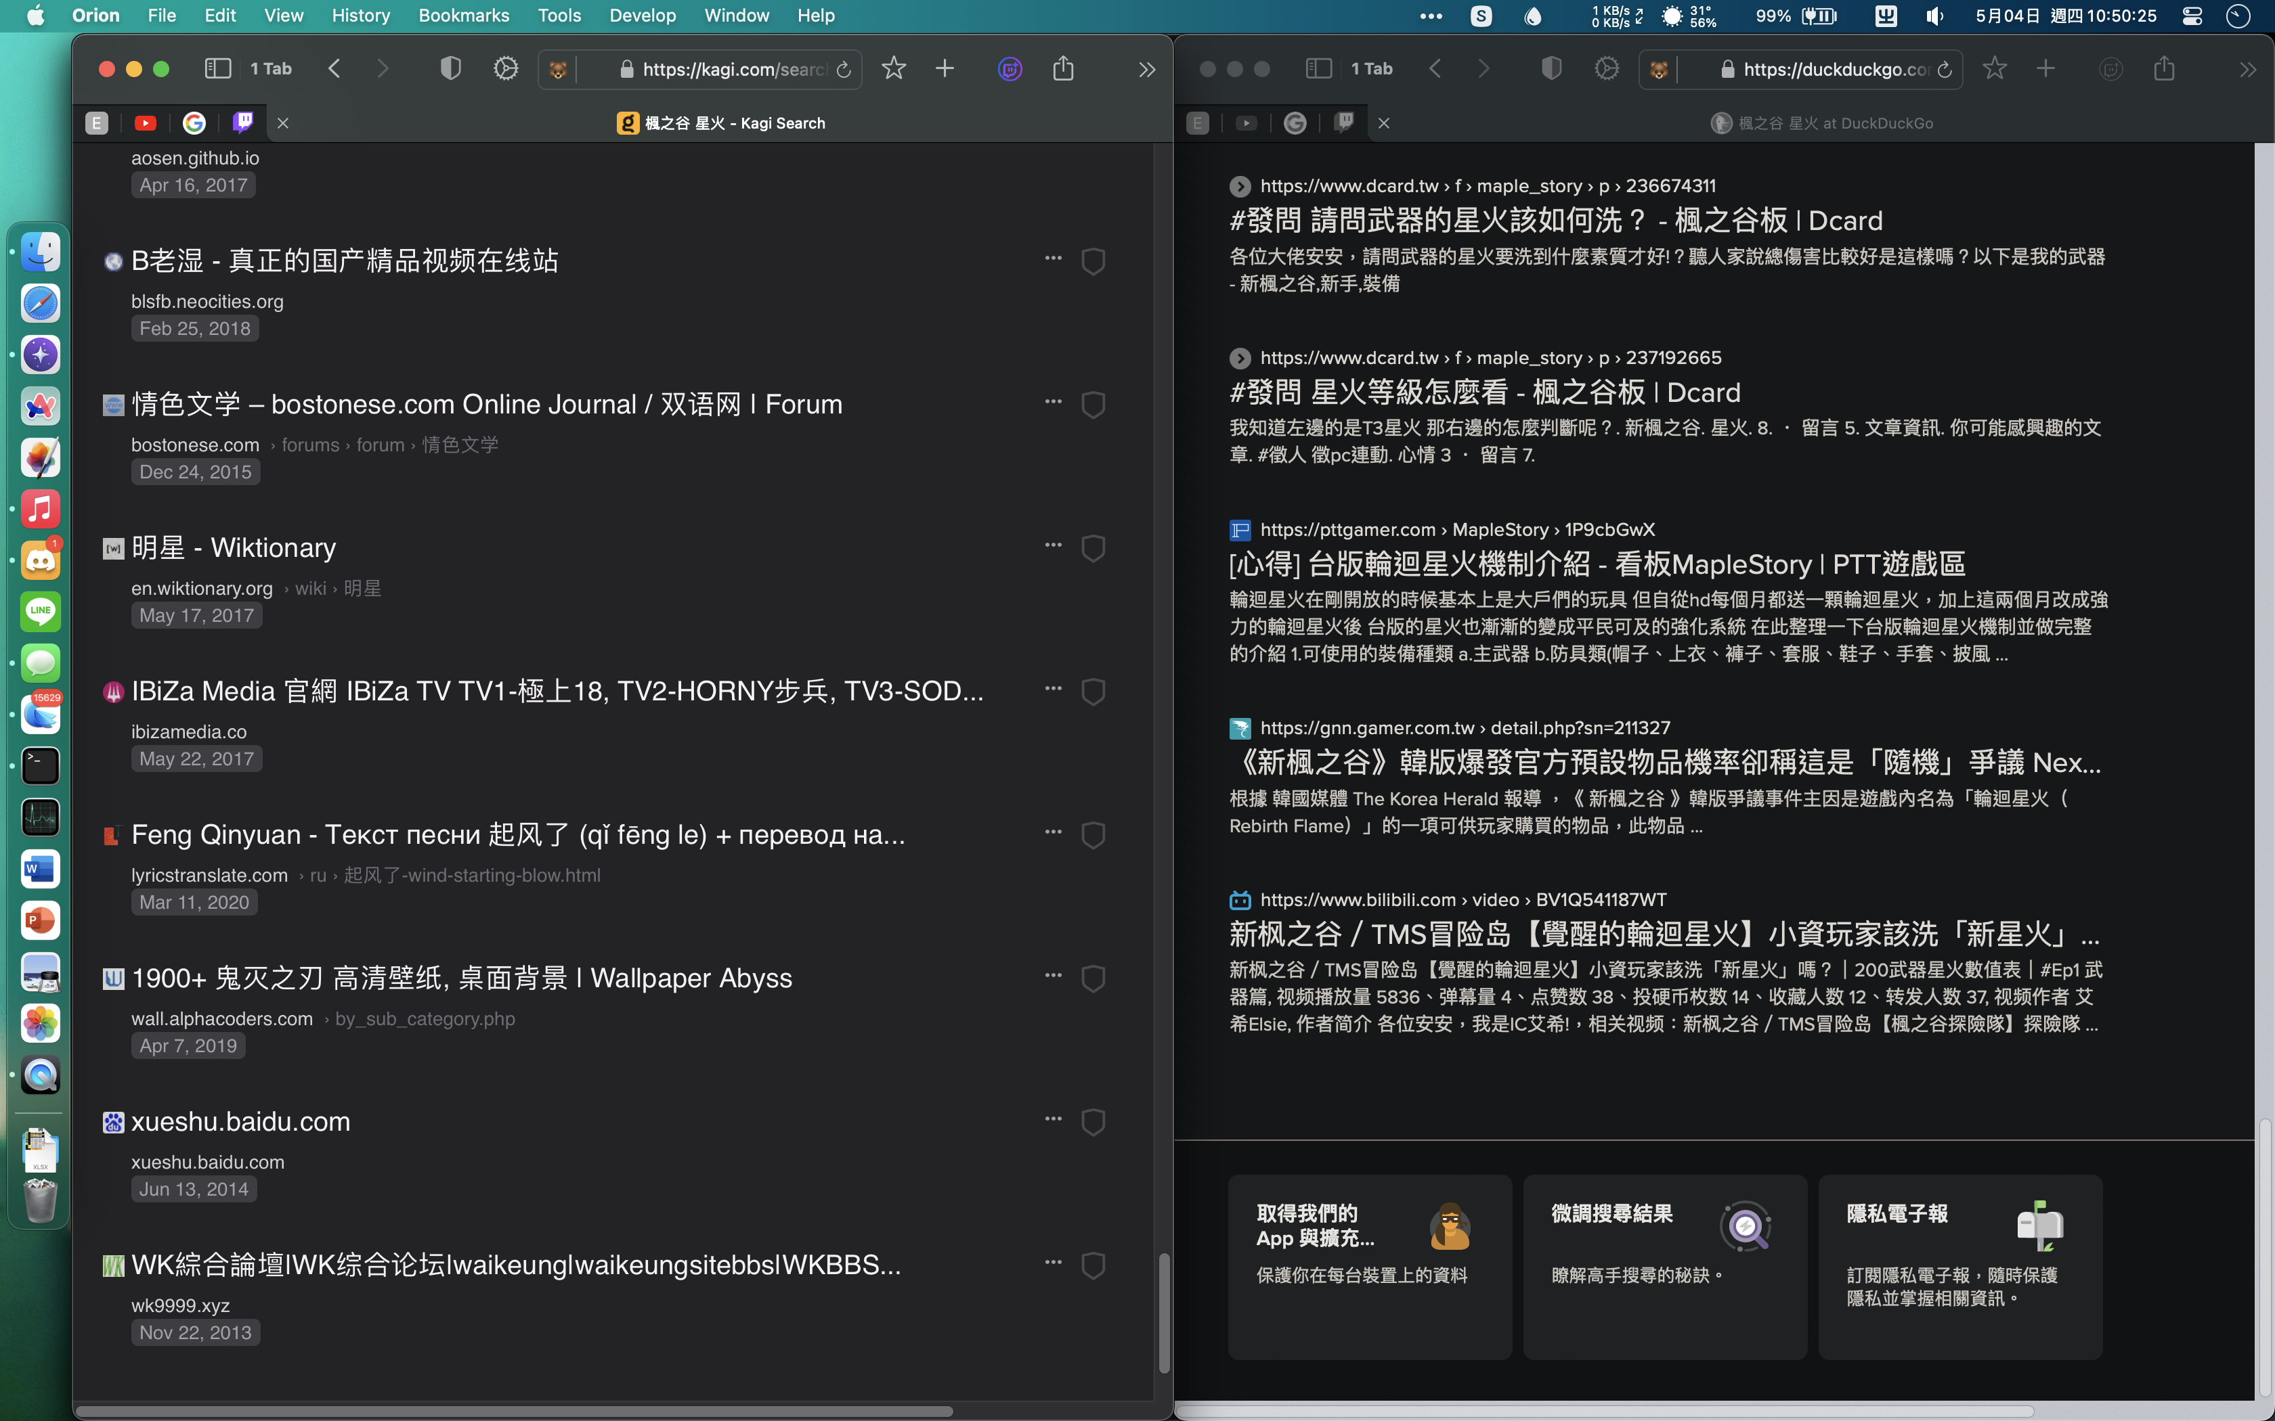Open Finder from the Dock

[41, 252]
